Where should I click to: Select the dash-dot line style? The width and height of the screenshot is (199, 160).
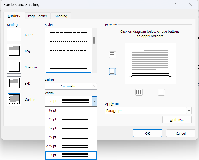(68, 50)
